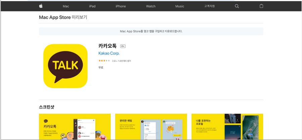Click the 무료 price label
This screenshot has width=302, height=140.
101,67
